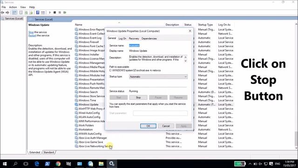Open the Help toolbar icon

[38, 13]
